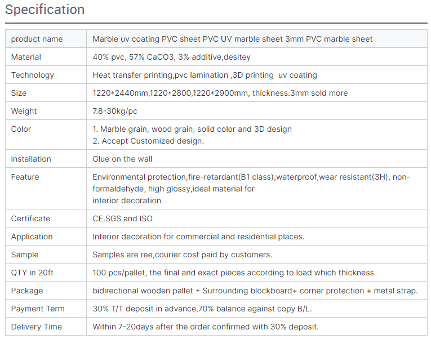Click the Technology row label
The image size is (431, 339).
[33, 75]
